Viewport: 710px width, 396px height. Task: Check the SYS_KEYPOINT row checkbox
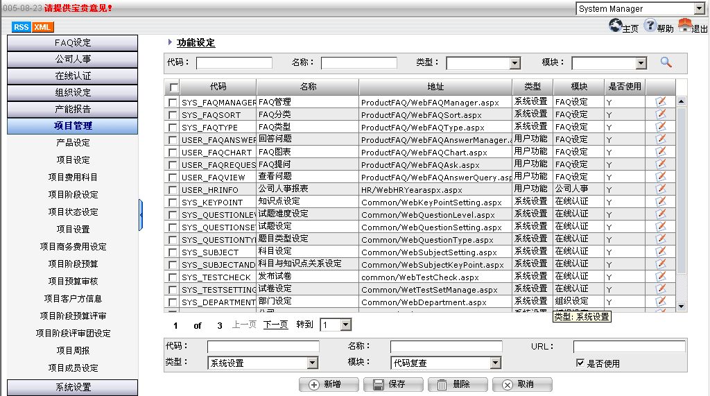click(x=173, y=202)
